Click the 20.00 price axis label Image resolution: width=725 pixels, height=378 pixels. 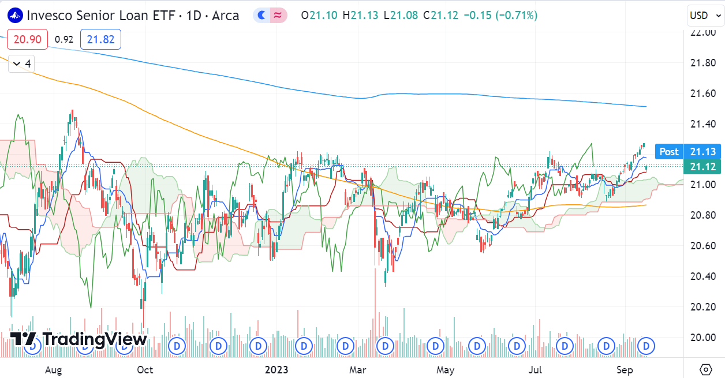[x=704, y=338]
